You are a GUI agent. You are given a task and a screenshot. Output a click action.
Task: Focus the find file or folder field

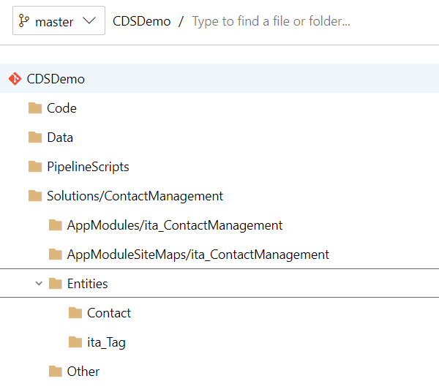coord(314,21)
